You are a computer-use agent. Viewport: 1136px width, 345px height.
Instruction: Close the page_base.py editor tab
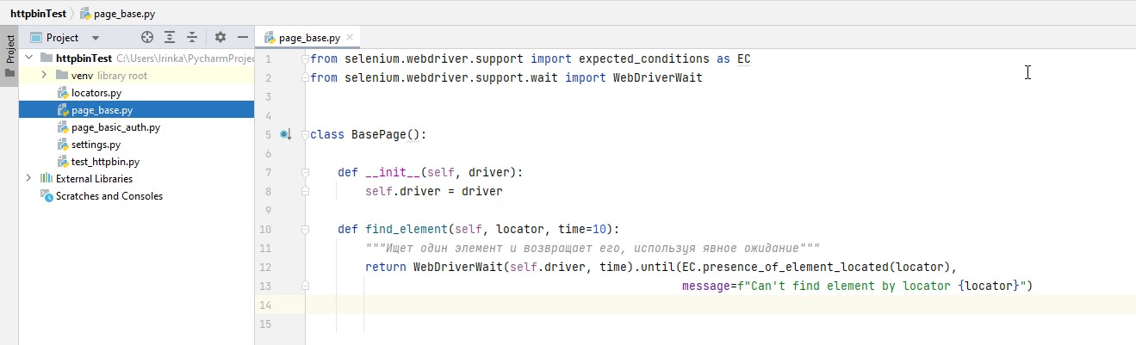(350, 38)
